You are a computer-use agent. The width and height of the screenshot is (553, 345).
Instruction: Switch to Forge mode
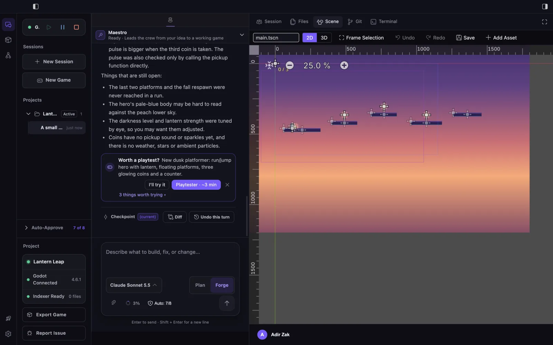222,285
